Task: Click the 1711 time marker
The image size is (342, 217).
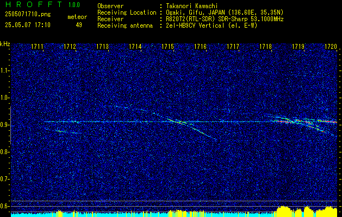Action: [37, 46]
